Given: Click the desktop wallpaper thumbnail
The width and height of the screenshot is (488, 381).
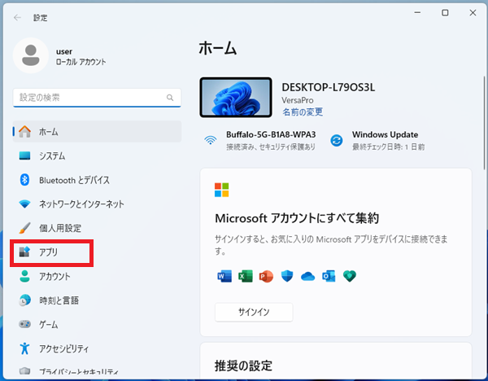Looking at the screenshot, I should click(x=236, y=97).
